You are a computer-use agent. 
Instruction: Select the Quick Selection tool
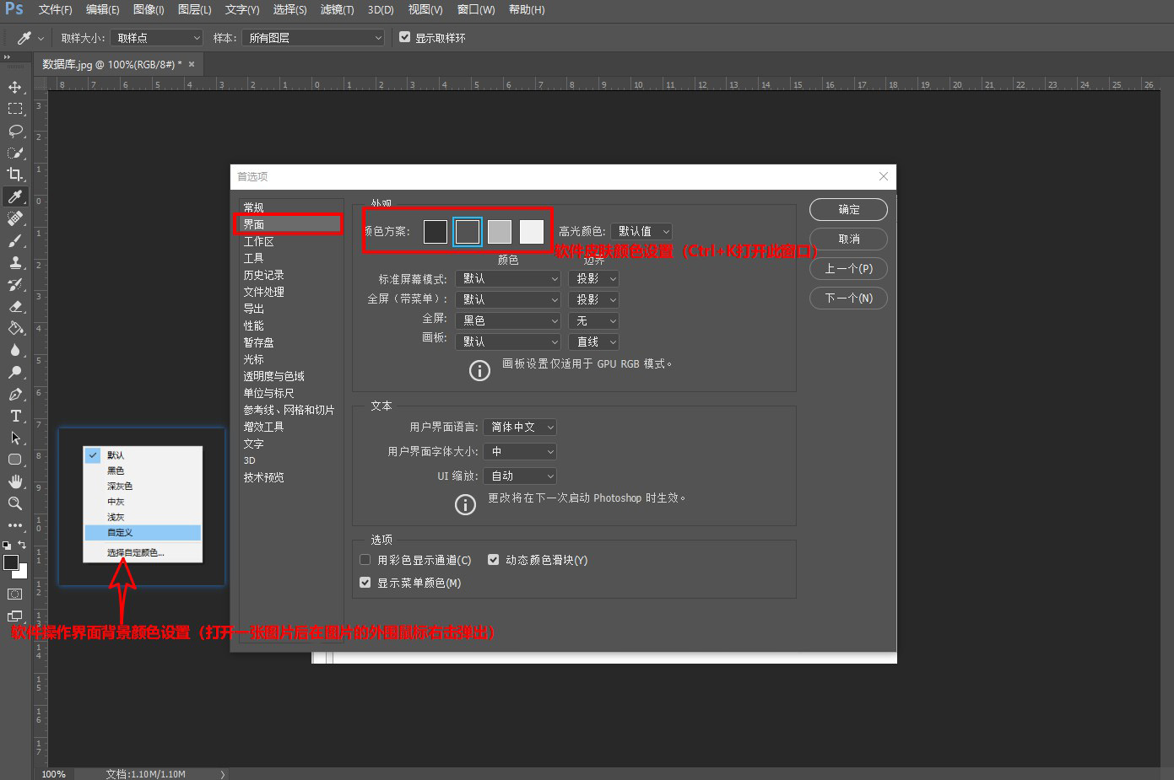15,153
